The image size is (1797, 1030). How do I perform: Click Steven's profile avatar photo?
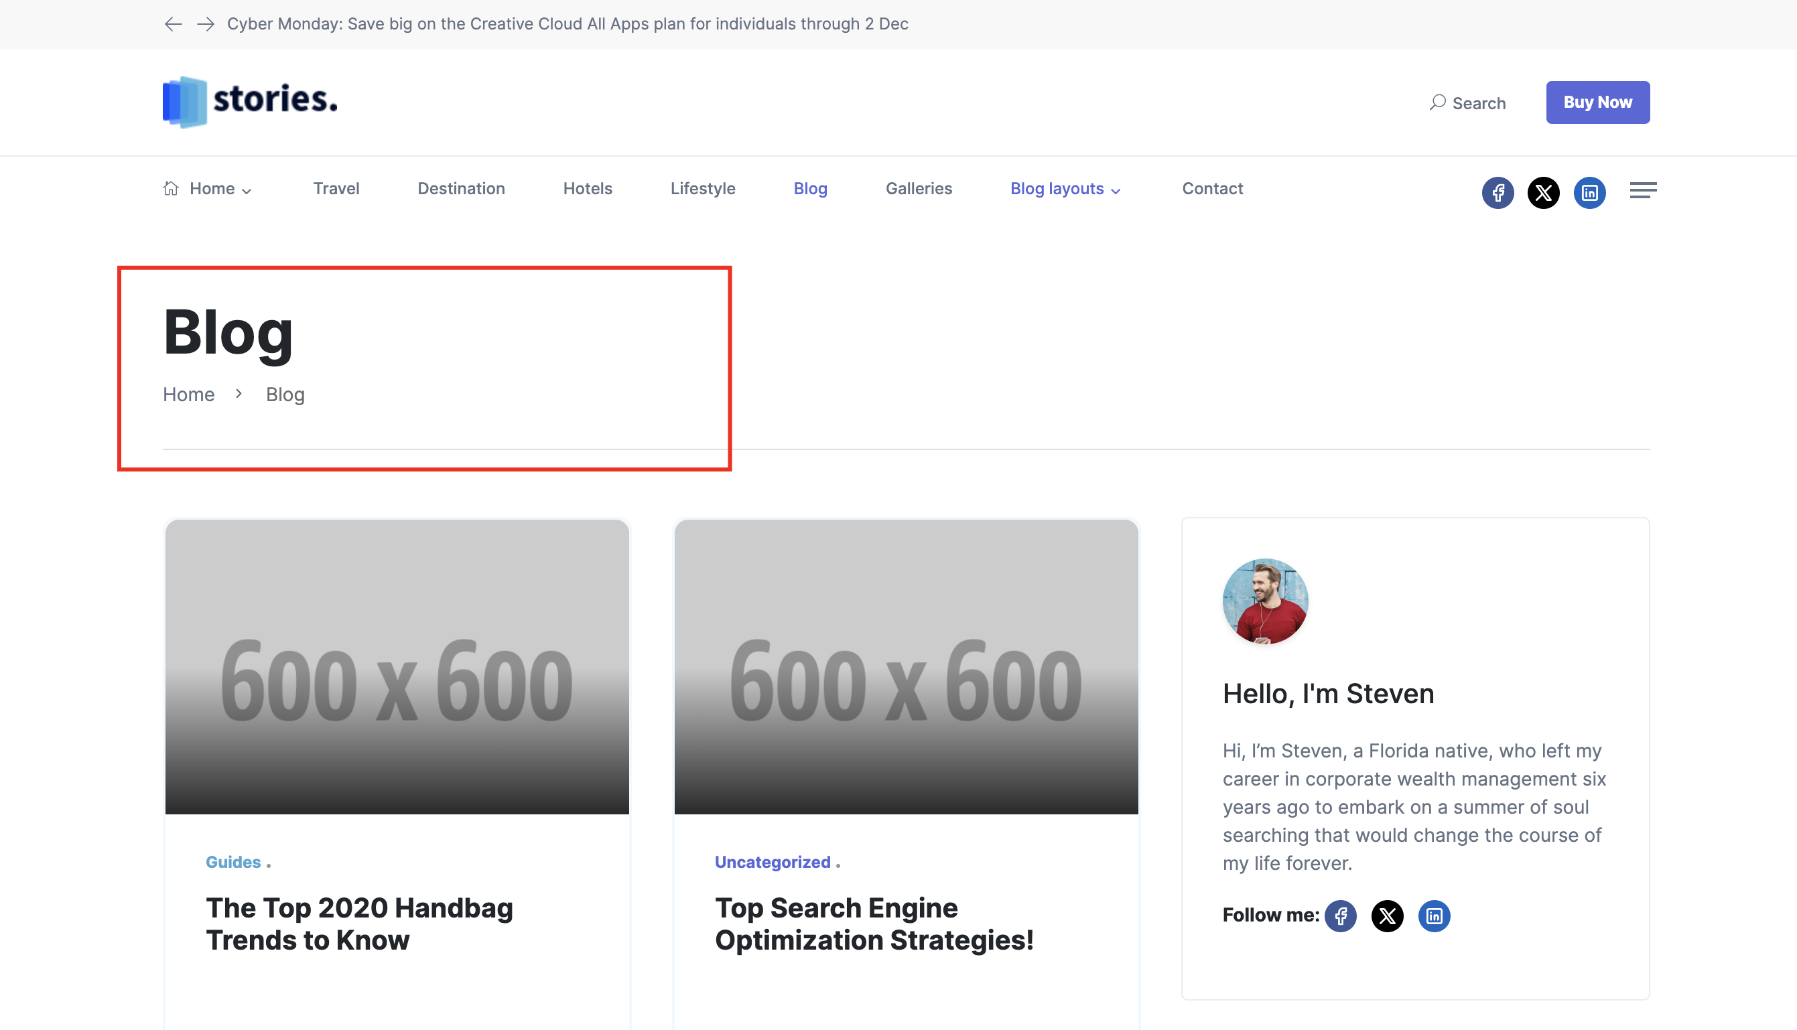[x=1265, y=601]
